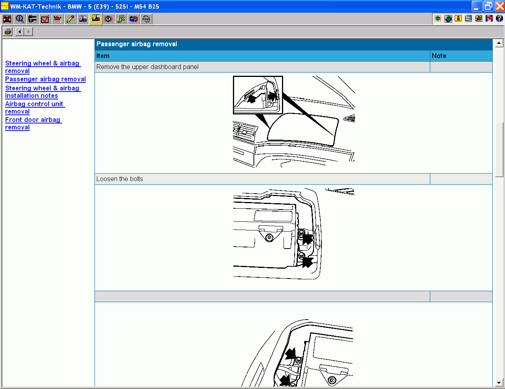505x389 pixels.
Task: Open the oil can lubricants icon
Action: coord(58,19)
